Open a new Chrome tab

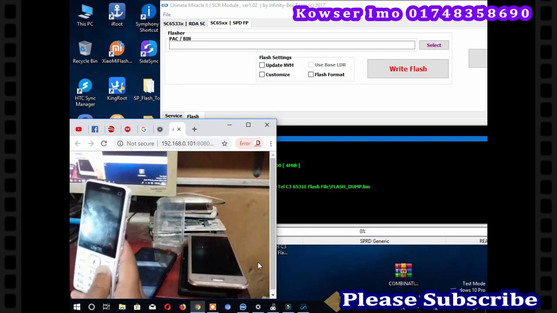tap(195, 129)
